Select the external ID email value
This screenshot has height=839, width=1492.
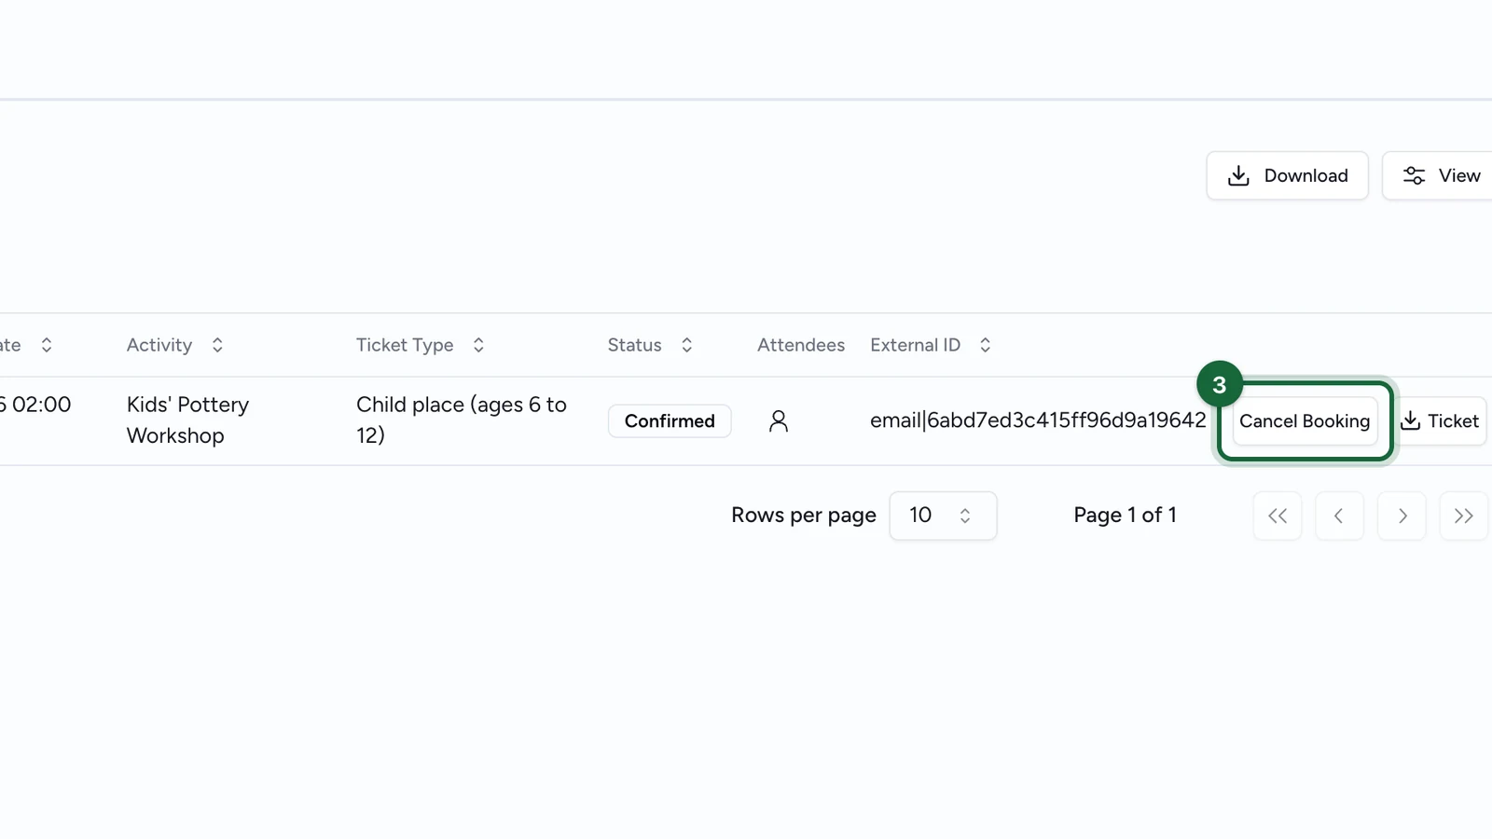[x=1038, y=420]
